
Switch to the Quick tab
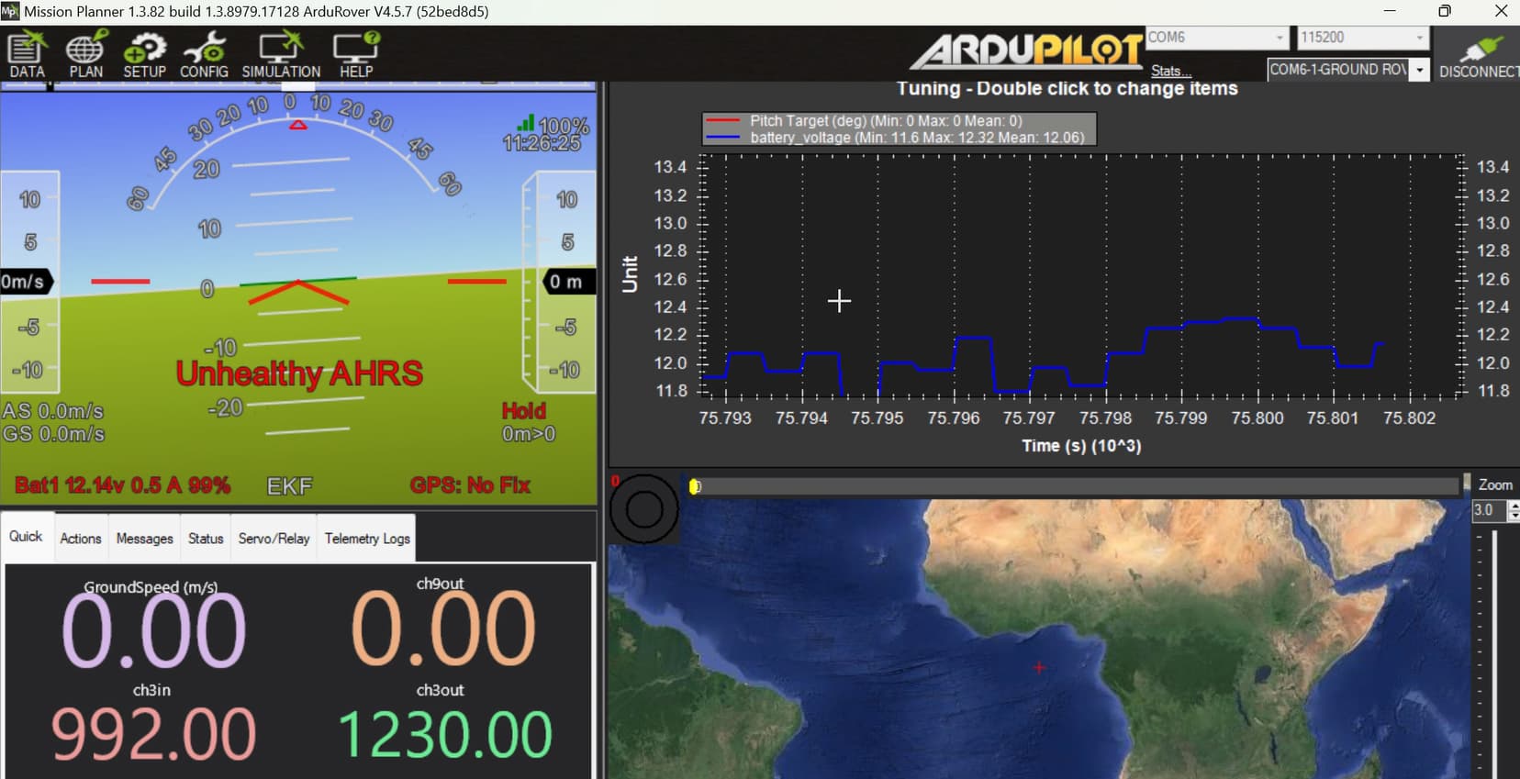(x=26, y=537)
